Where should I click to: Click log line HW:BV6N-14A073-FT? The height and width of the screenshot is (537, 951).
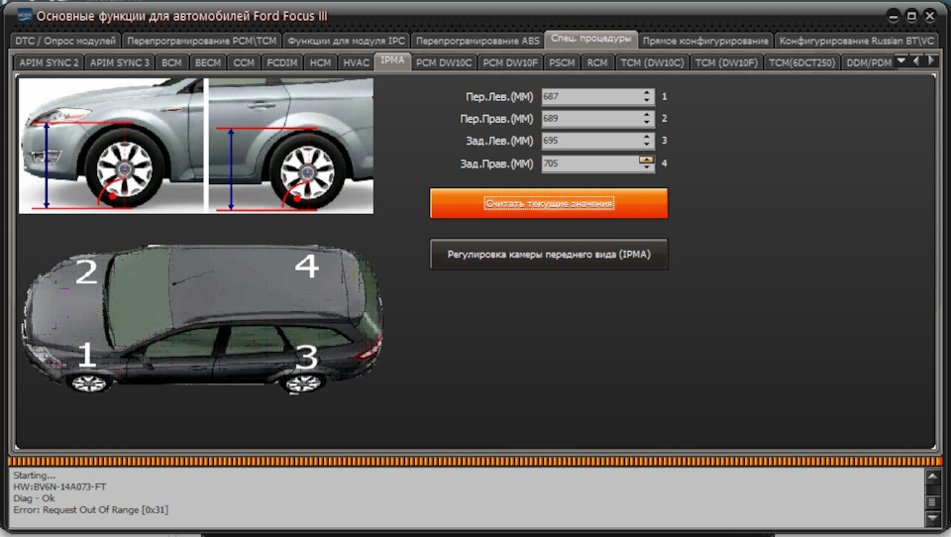point(60,486)
